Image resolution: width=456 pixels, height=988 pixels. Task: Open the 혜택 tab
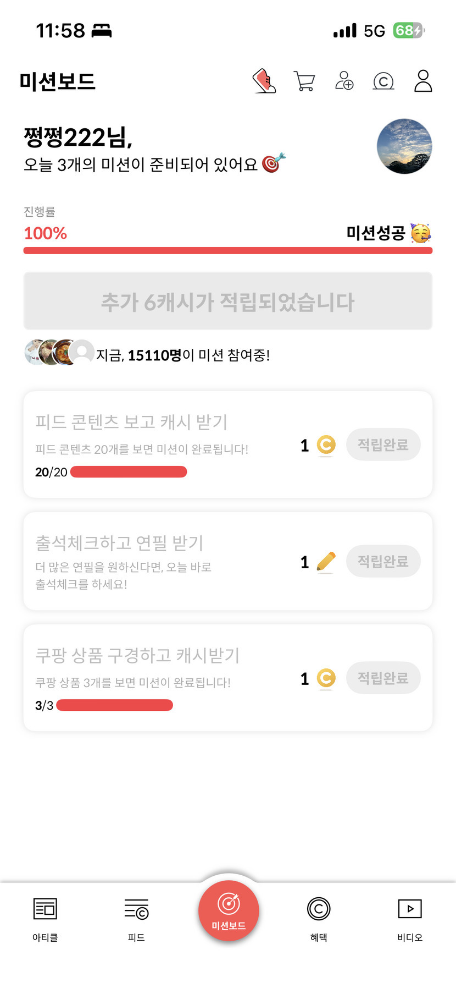pyautogui.click(x=319, y=918)
